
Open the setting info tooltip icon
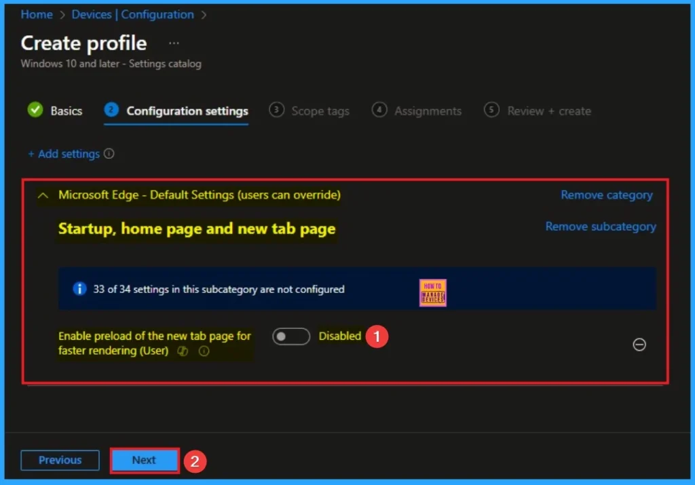pos(204,351)
